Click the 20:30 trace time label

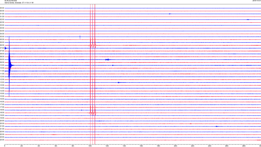tap(2, 124)
